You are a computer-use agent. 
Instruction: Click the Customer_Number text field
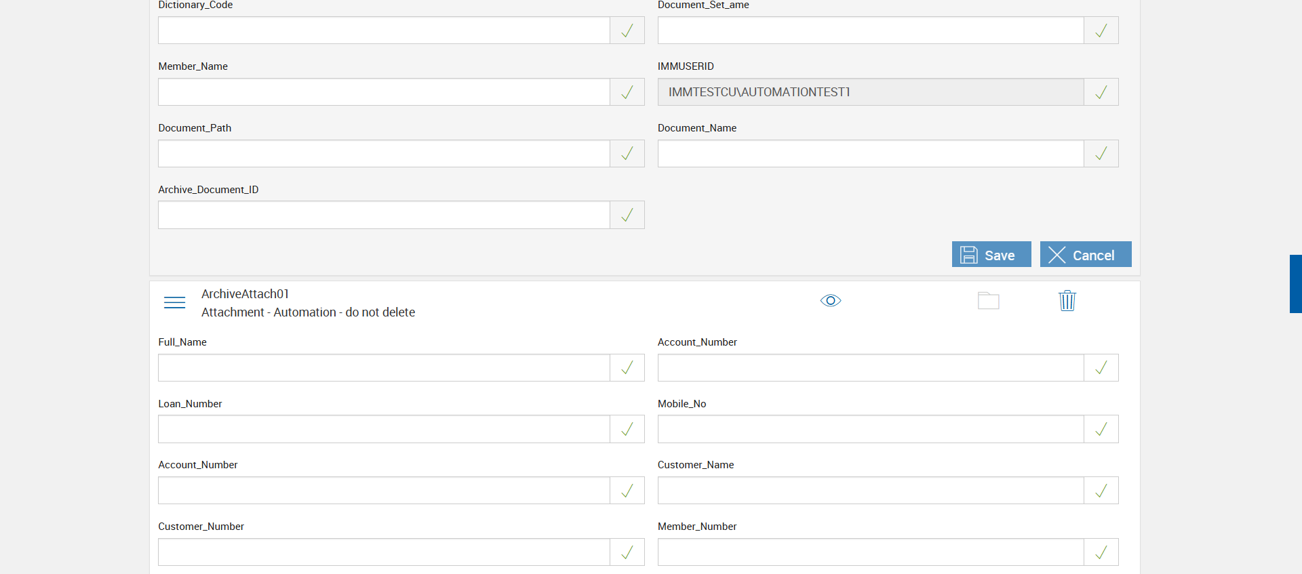click(384, 552)
